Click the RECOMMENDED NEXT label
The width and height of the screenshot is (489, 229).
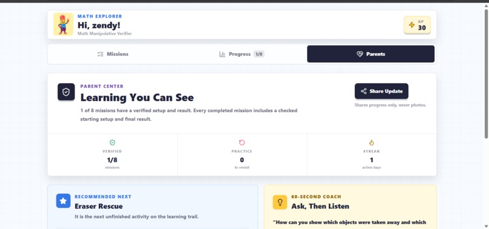(103, 197)
